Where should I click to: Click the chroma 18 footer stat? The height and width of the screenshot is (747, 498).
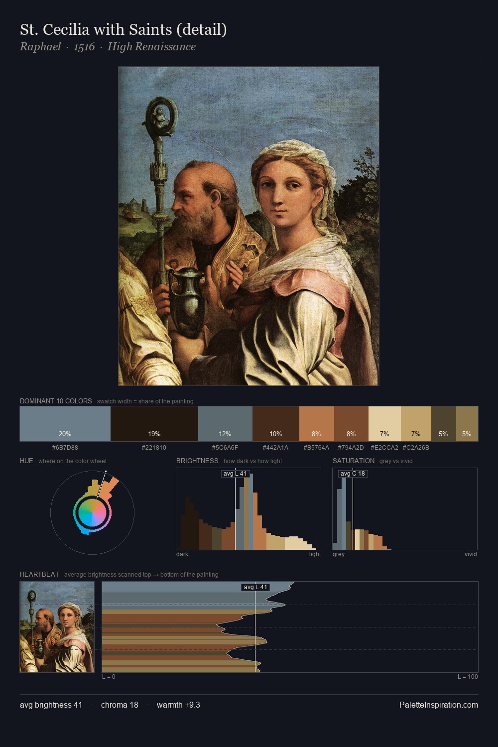[120, 705]
